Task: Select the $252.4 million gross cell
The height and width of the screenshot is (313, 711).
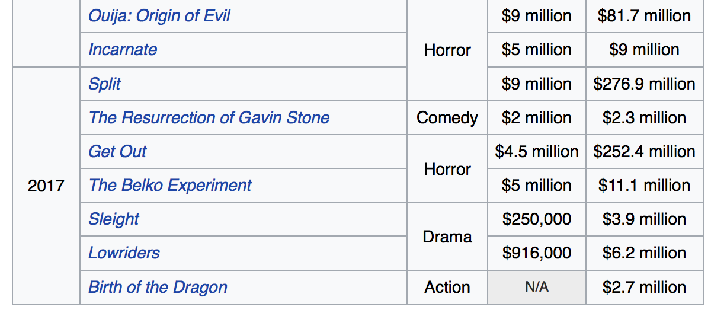Action: pyautogui.click(x=644, y=151)
